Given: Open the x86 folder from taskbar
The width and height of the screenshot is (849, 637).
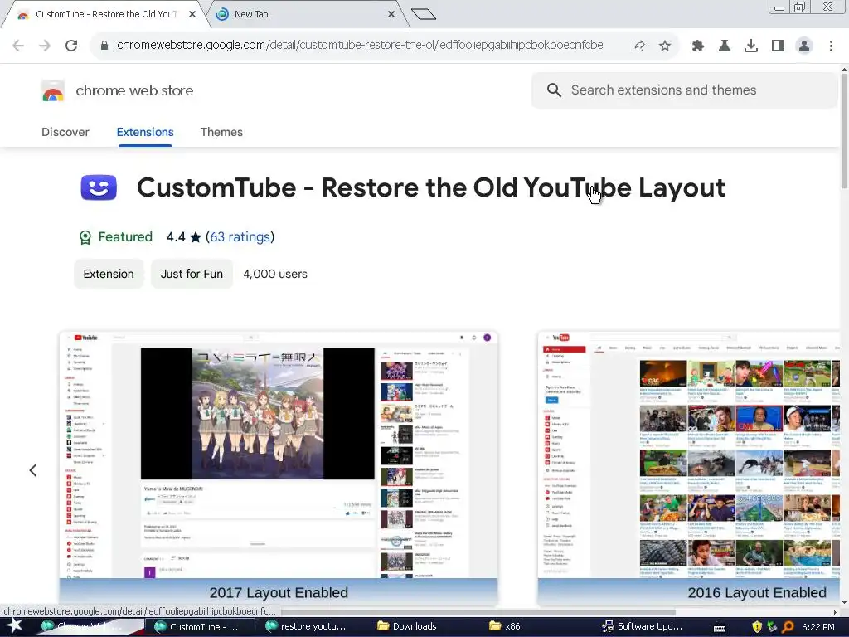Looking at the screenshot, I should click(x=505, y=627).
